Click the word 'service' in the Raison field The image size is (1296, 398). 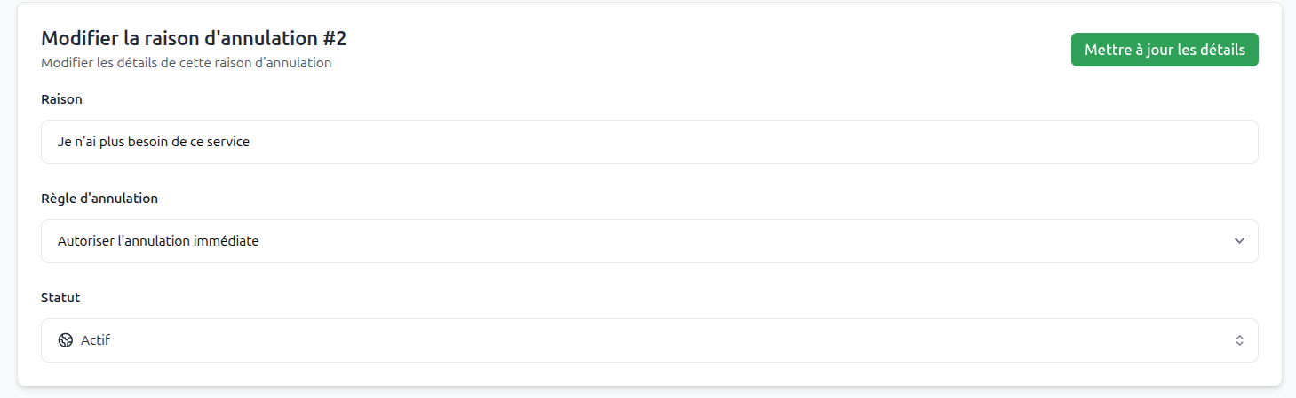(227, 142)
